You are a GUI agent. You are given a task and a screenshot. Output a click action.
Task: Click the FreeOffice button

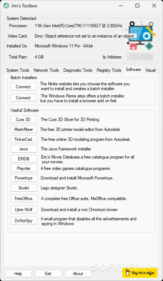[24, 199]
